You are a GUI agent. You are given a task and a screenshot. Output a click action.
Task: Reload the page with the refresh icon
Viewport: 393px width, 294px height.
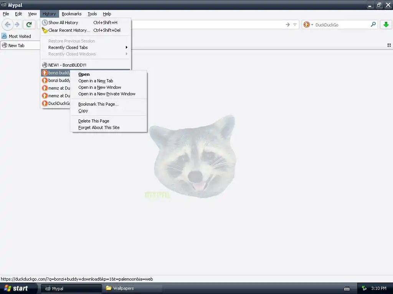click(29, 24)
